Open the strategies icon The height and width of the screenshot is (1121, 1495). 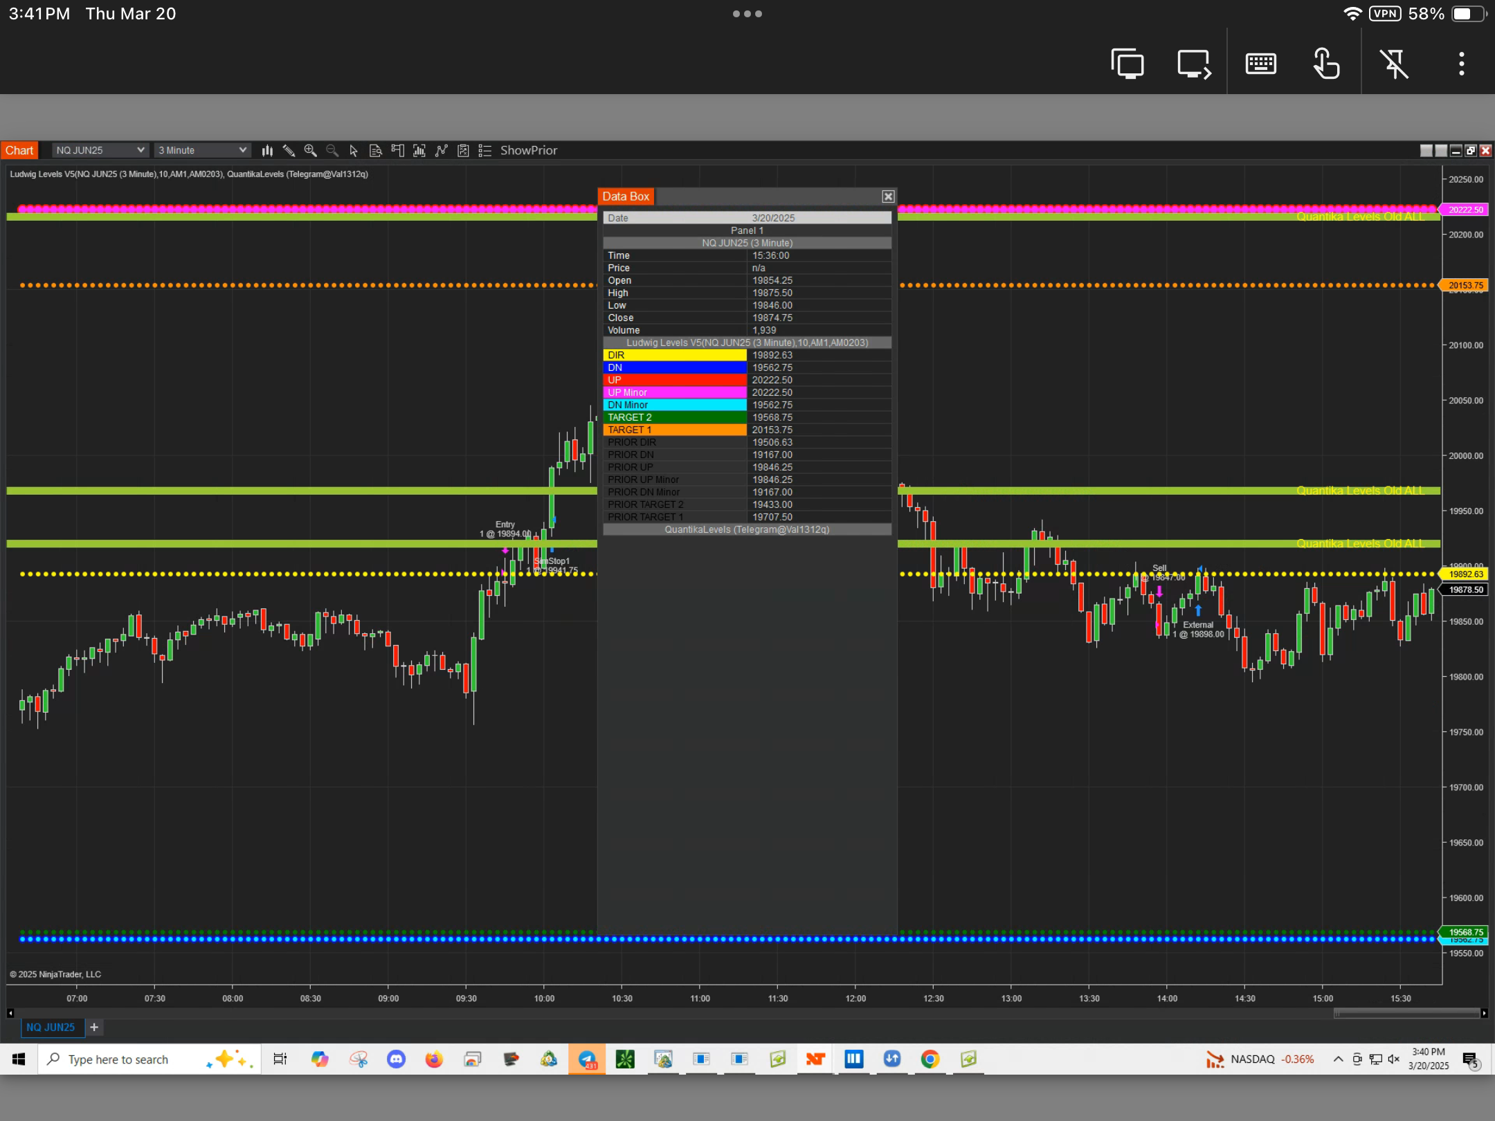pos(463,150)
